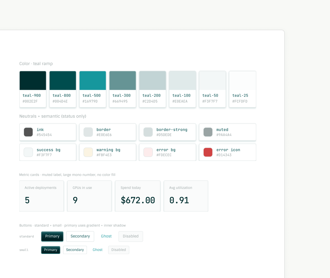Select the teal-25 swatch card
The image size is (330, 278).
(242, 89)
